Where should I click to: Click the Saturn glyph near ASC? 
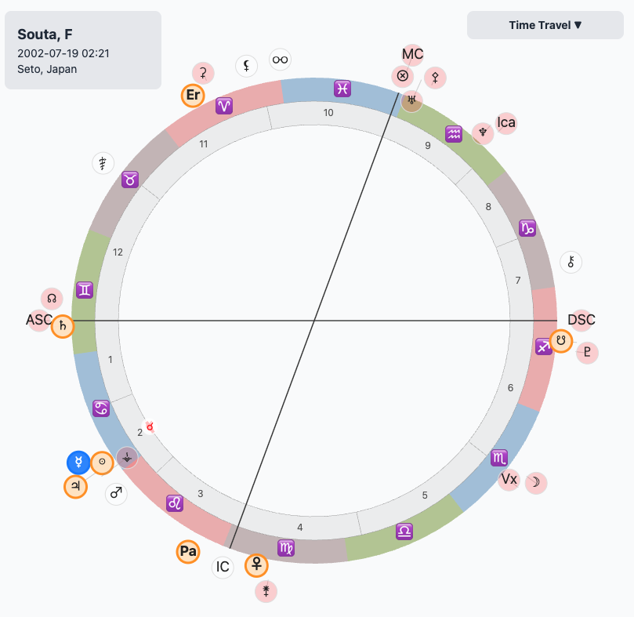pyautogui.click(x=63, y=326)
